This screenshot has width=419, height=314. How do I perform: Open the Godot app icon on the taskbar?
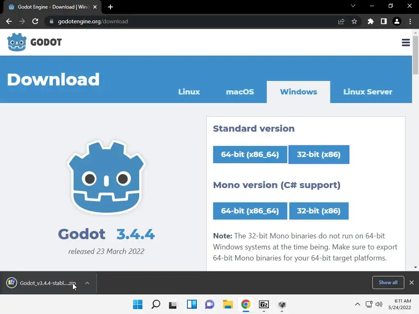coord(282,304)
